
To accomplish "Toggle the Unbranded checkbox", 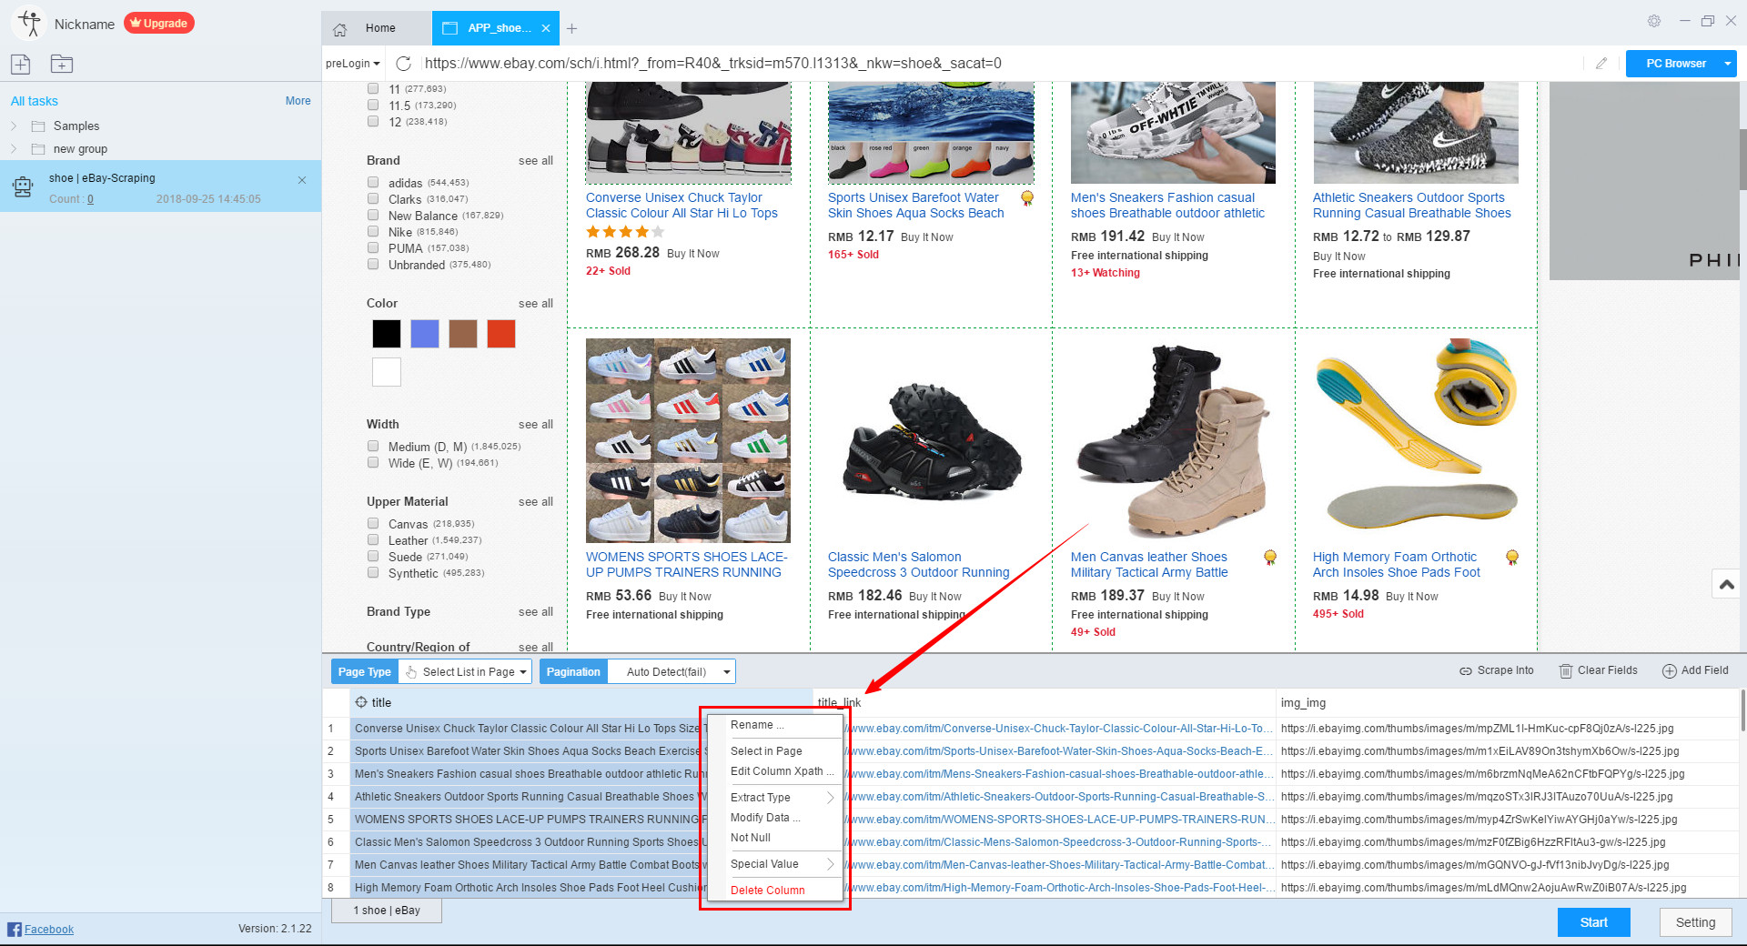I will coord(373,264).
